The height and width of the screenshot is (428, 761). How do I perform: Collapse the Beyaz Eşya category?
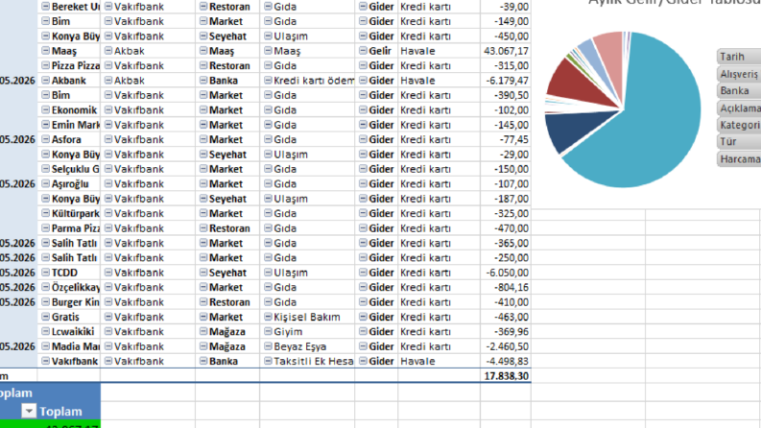268,346
